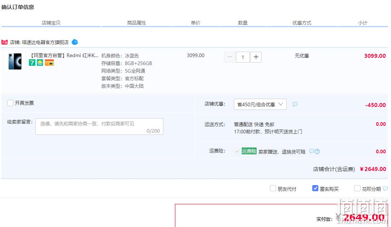Click the 店铺宝贝 column header
This screenshot has height=227, width=391.
click(51, 23)
